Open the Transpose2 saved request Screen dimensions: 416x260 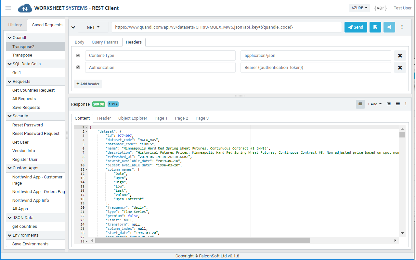(35, 46)
